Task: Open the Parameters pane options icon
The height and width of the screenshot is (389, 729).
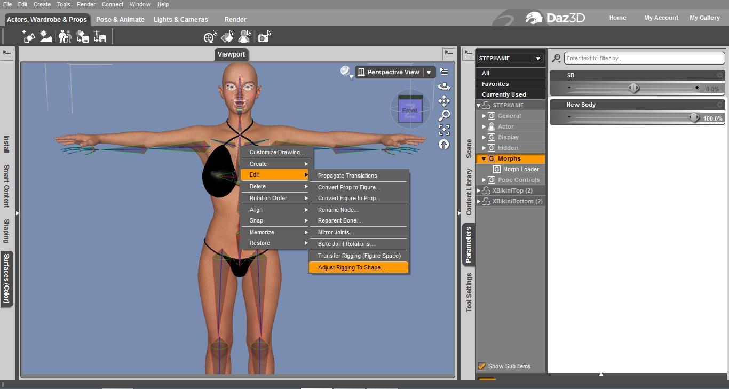Action: coord(468,54)
